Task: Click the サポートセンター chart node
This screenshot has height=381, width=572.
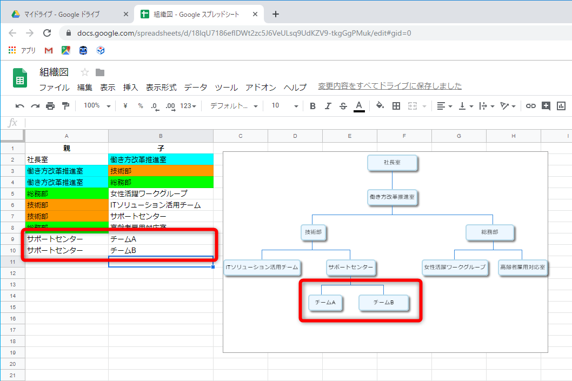Action: 350,268
